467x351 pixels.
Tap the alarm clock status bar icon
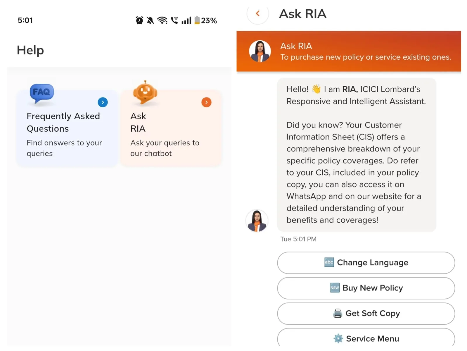139,20
